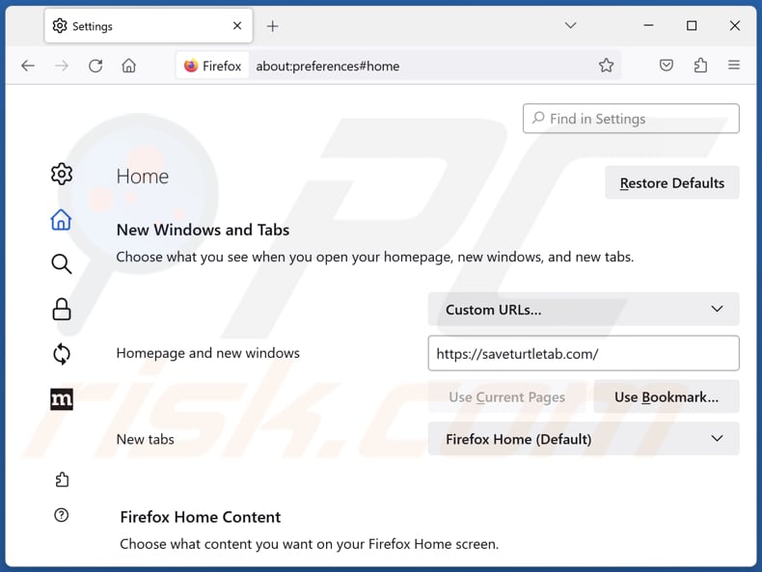Image resolution: width=762 pixels, height=572 pixels.
Task: Click the More from Mozilla icon
Action: click(62, 398)
